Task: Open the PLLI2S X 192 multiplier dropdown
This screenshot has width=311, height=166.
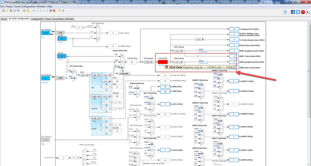Action: (96, 119)
